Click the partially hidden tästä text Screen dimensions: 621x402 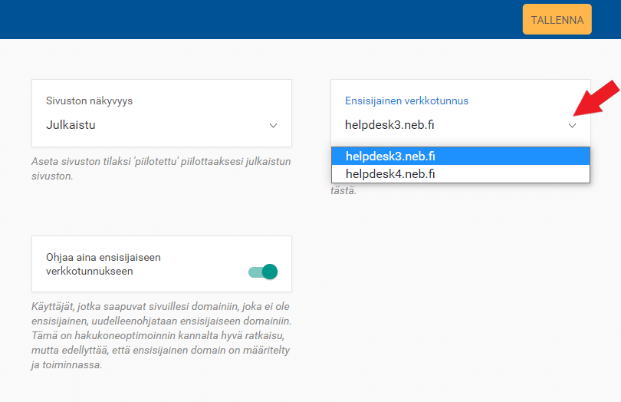click(x=343, y=189)
